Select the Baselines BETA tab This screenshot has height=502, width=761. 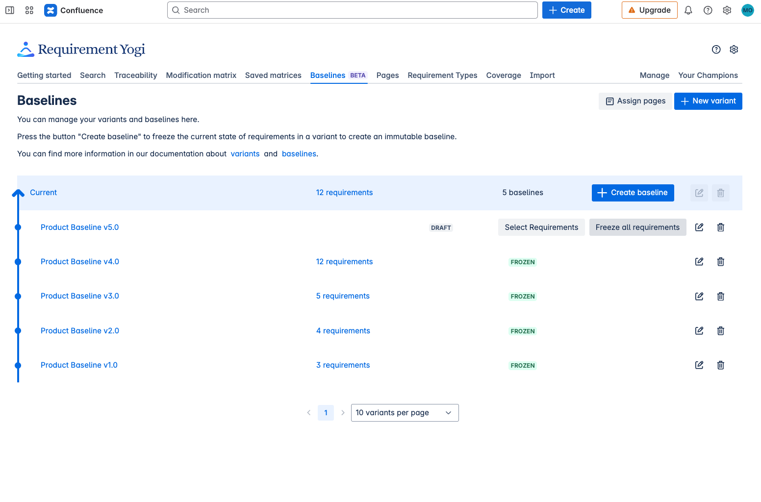[339, 75]
